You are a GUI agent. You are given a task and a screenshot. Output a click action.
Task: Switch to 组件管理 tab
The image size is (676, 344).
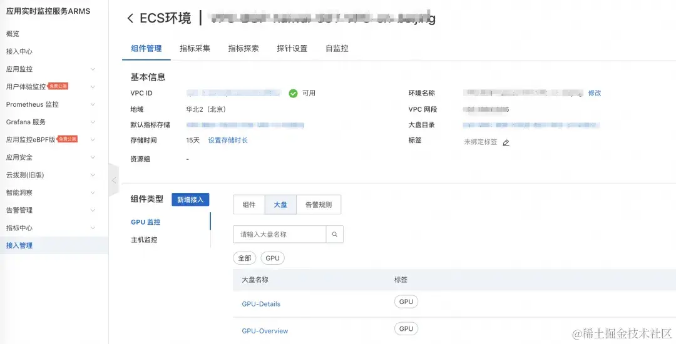(x=146, y=49)
